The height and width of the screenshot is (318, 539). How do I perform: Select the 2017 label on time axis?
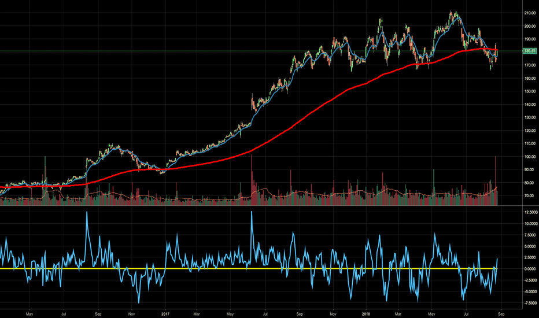coord(165,314)
